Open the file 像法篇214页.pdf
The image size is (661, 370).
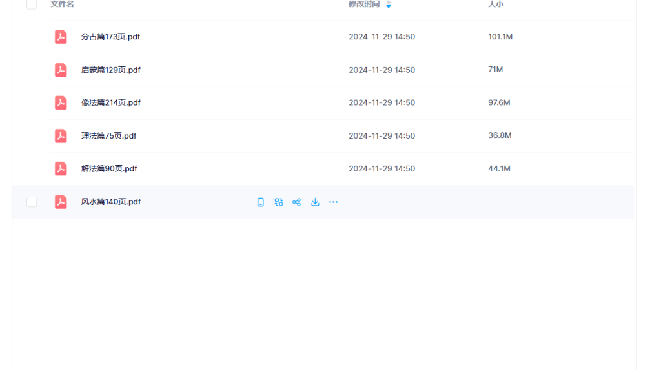[x=110, y=102]
